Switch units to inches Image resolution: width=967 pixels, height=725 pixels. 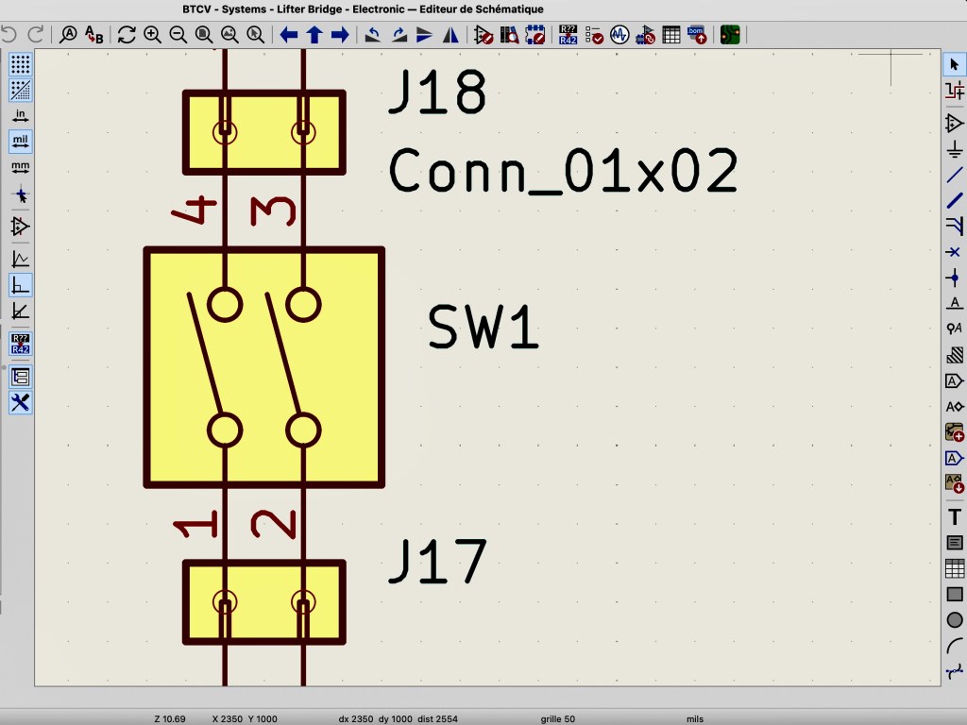[21, 116]
